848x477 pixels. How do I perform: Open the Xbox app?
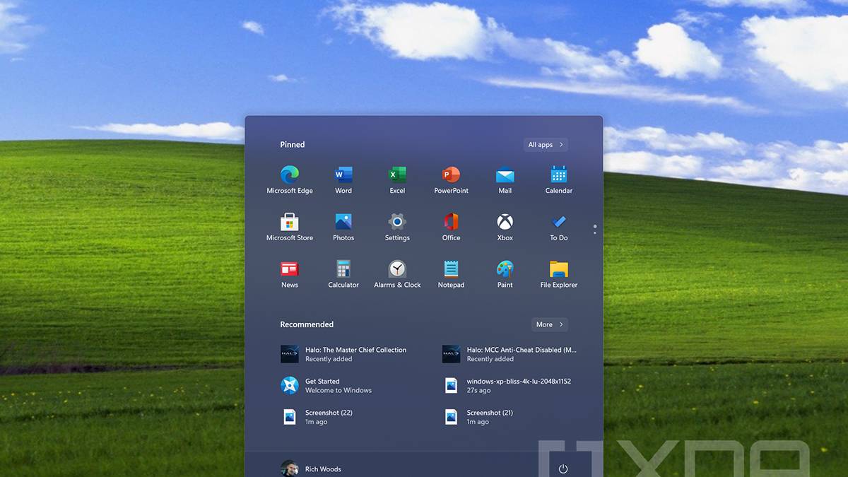point(505,228)
